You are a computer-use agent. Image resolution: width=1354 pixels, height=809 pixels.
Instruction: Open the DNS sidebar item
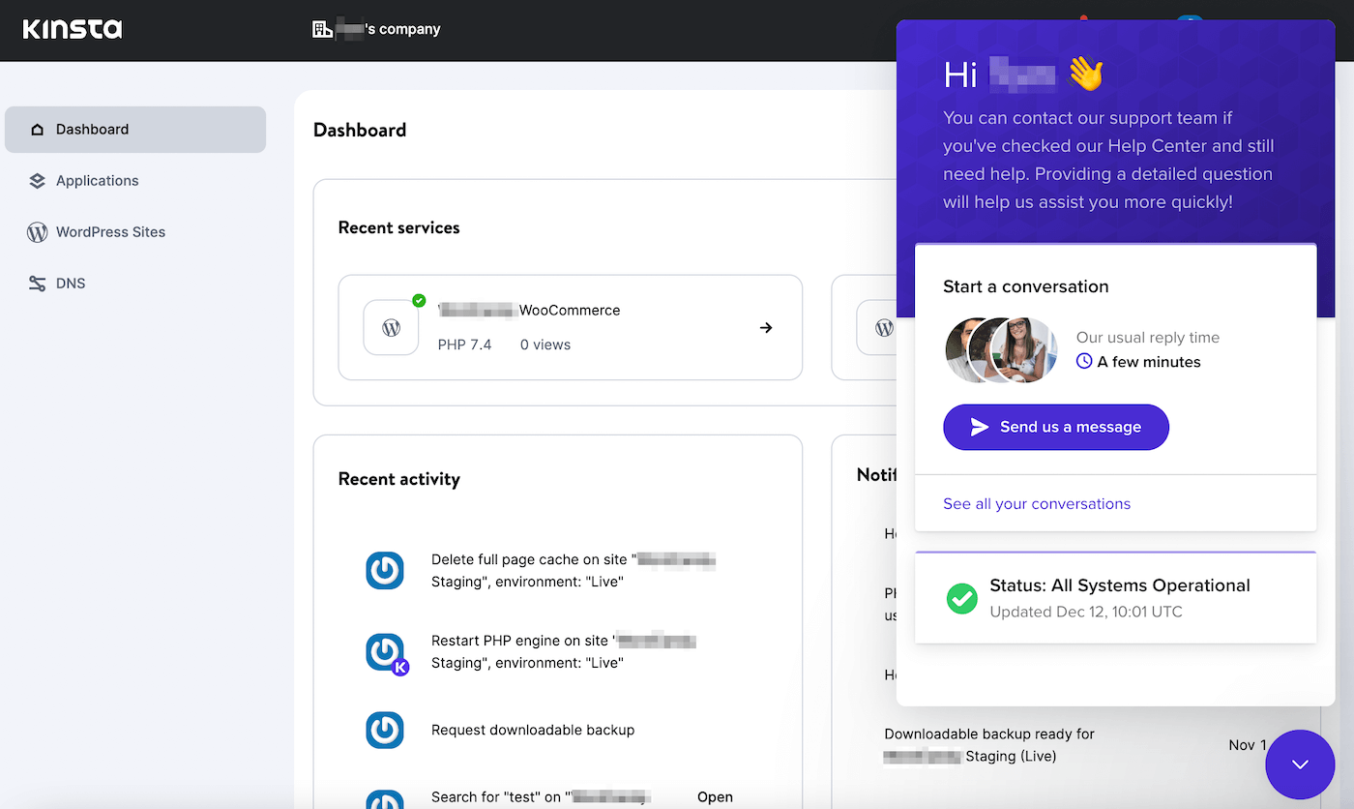point(71,284)
